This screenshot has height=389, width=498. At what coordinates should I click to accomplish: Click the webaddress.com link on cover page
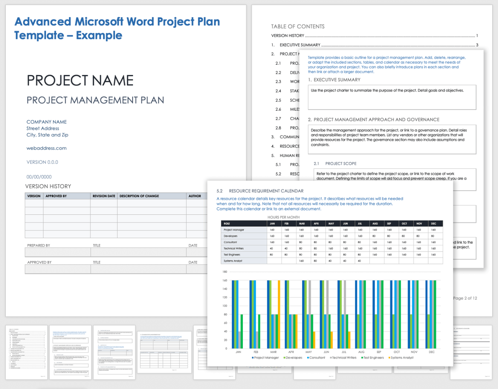(x=46, y=148)
